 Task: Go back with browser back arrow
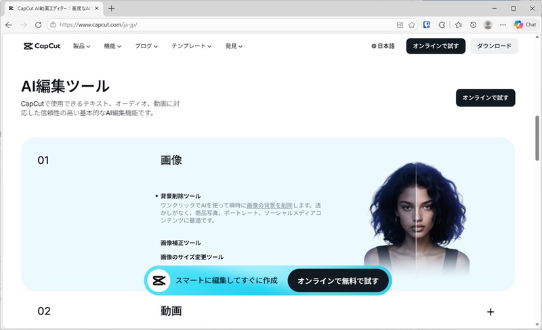pos(9,25)
